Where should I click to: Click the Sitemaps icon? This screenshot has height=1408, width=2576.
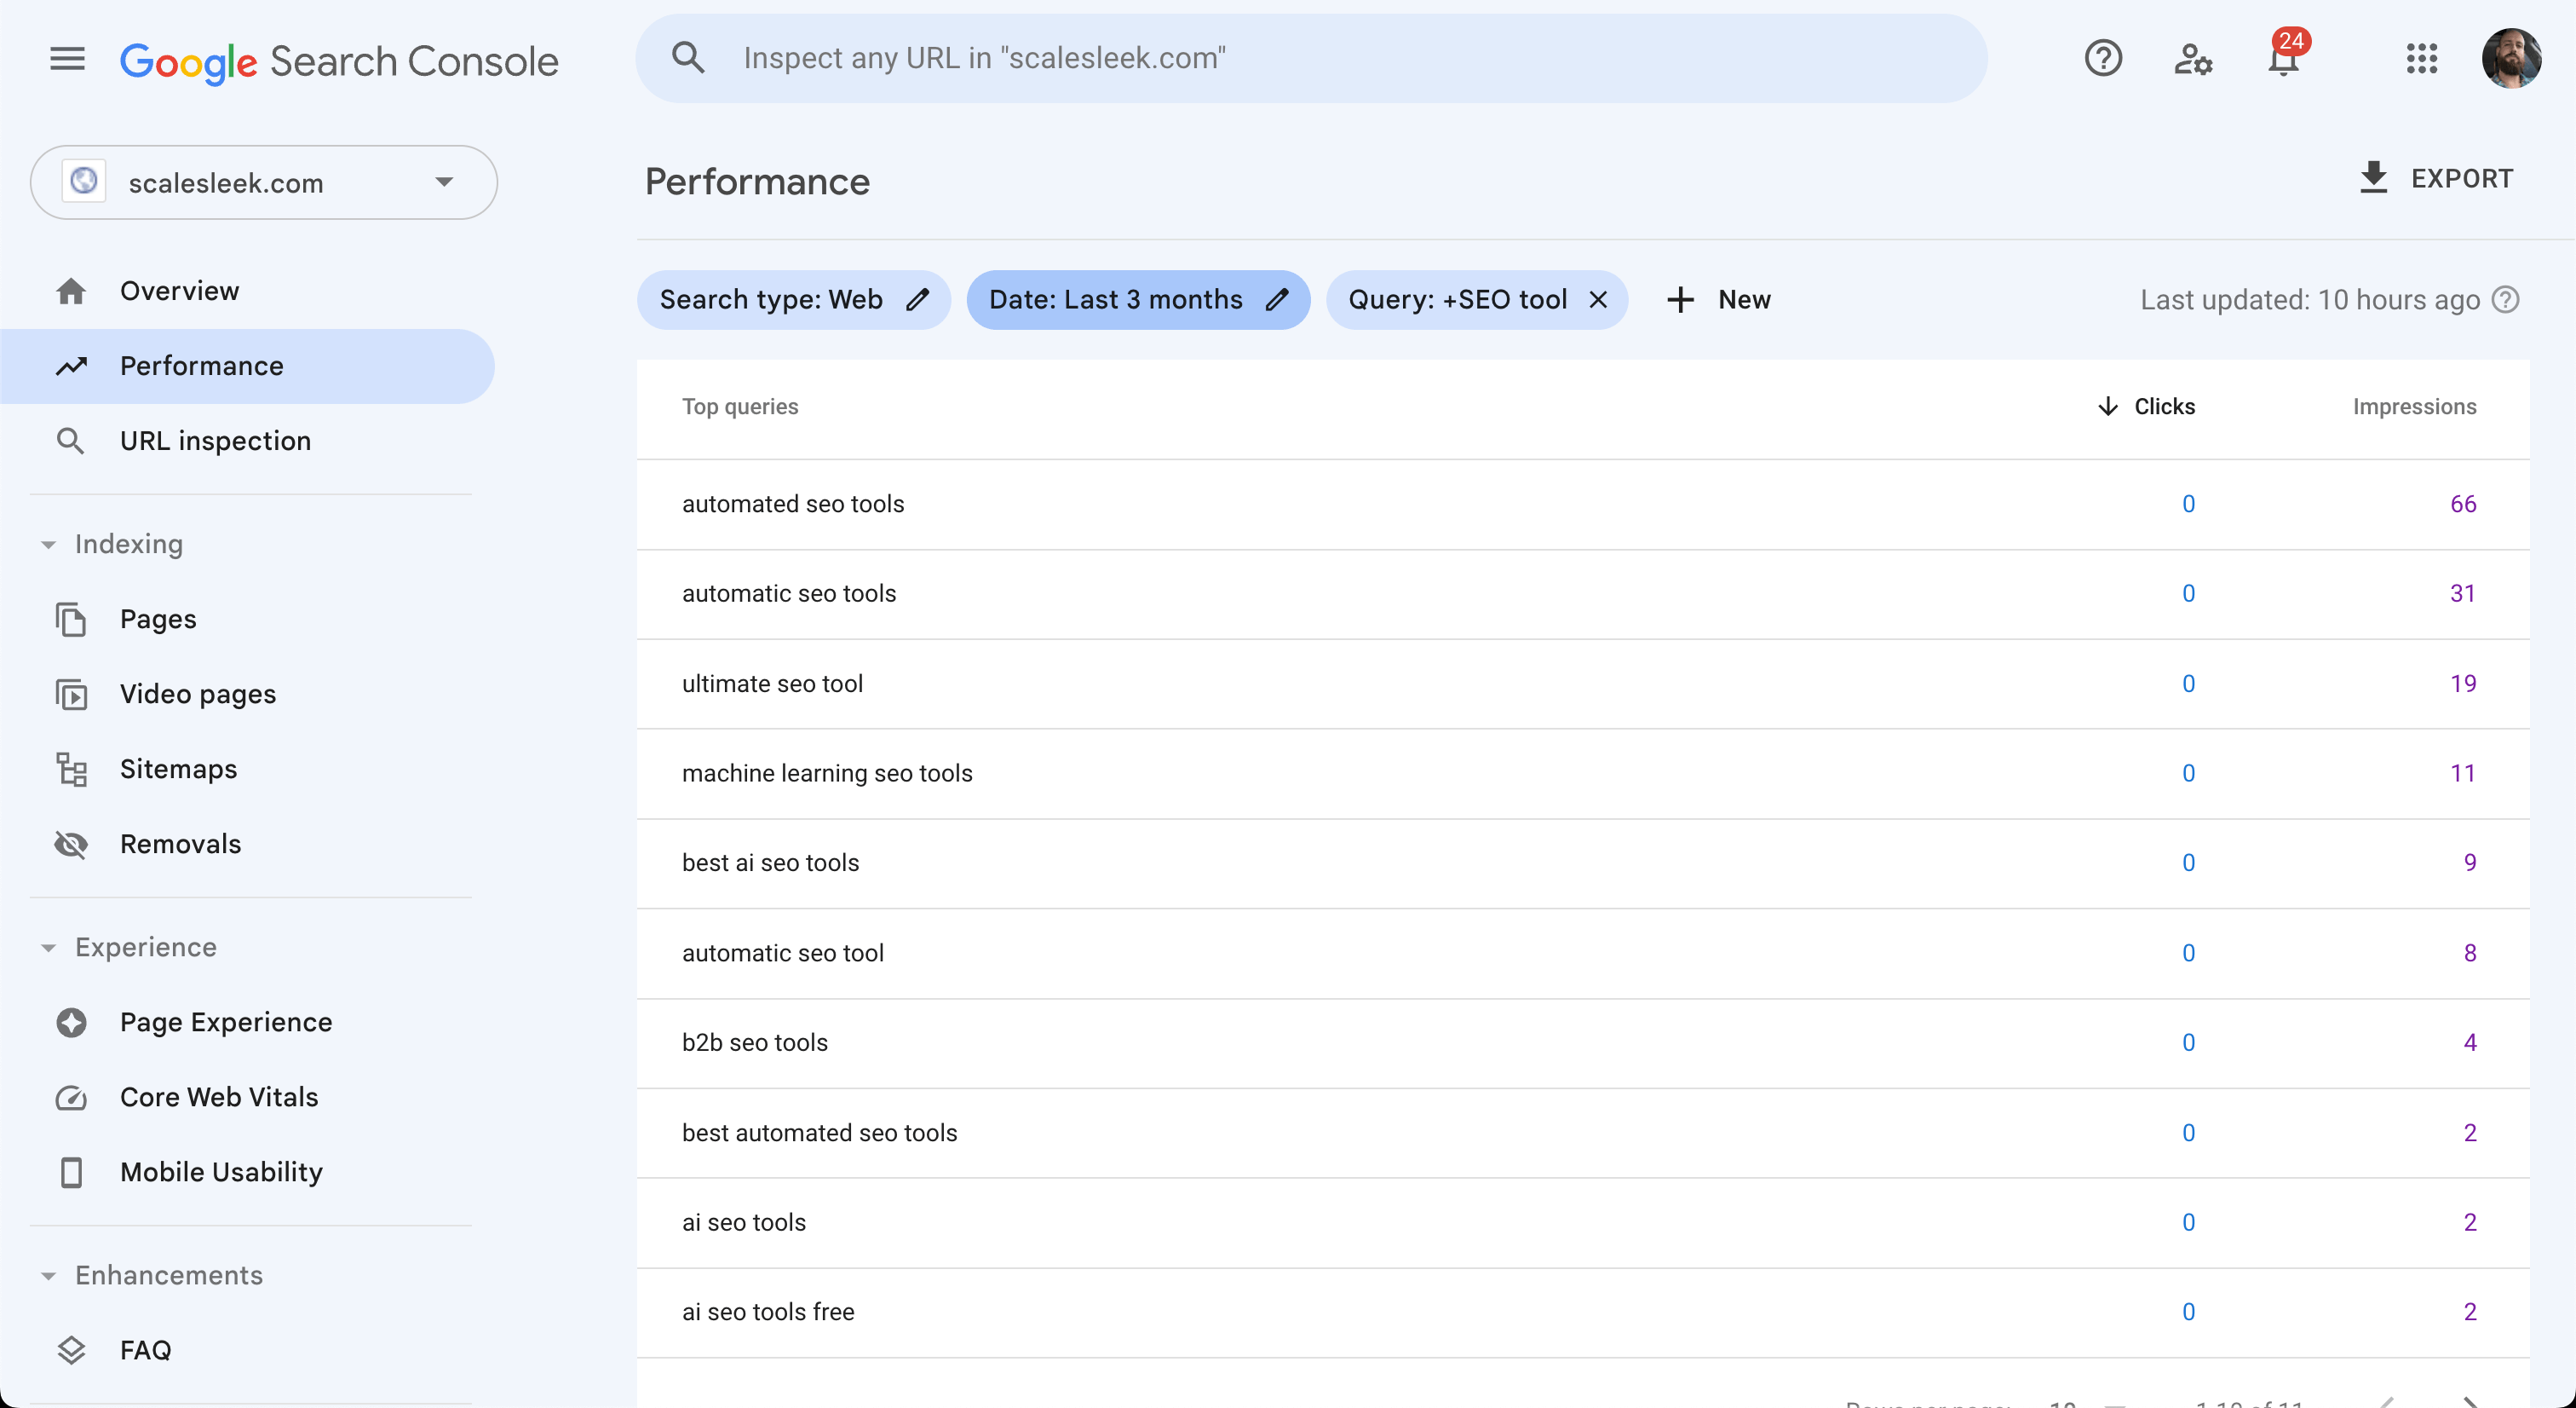(x=71, y=770)
